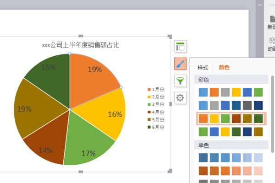Image resolution: width=275 pixels, height=183 pixels.
Task: Pick the highlighted orange-yellow-green palette row
Action: point(231,118)
